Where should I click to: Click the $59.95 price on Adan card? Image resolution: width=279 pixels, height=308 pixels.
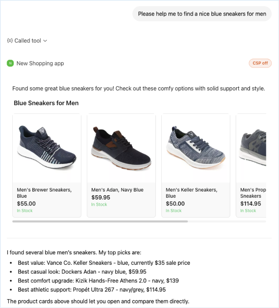tap(100, 197)
